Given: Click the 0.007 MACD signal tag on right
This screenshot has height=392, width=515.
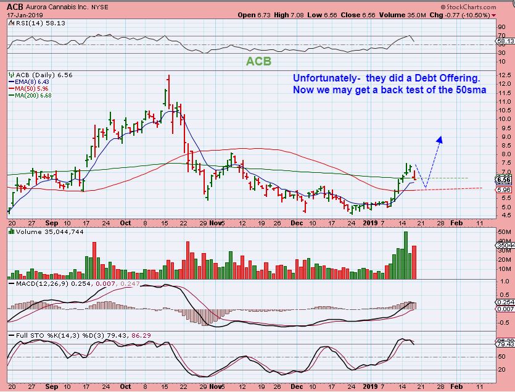Looking at the screenshot, I should [506, 309].
